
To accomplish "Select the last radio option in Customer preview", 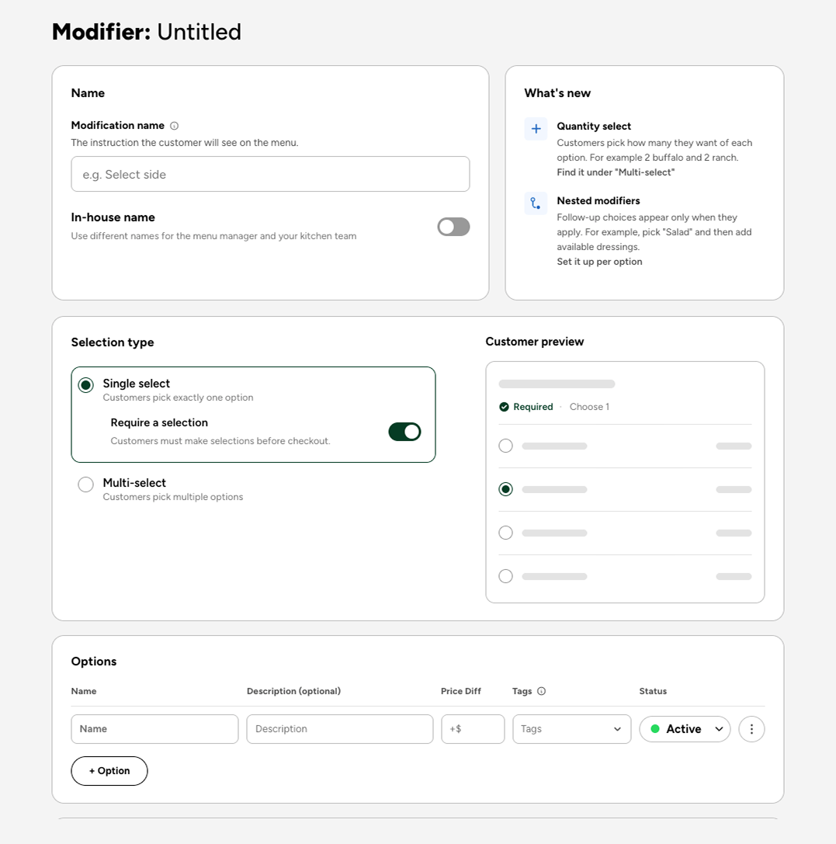I will coord(505,576).
